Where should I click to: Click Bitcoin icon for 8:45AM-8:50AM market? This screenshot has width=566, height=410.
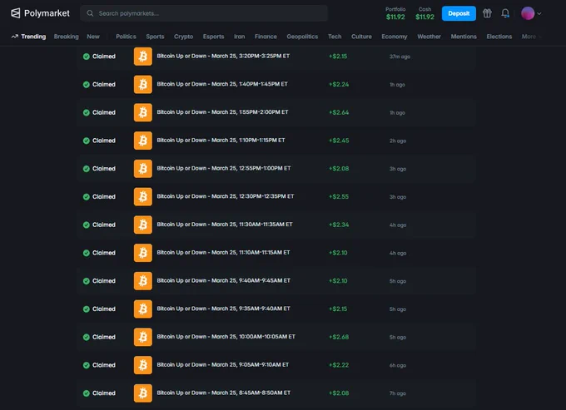[143, 393]
